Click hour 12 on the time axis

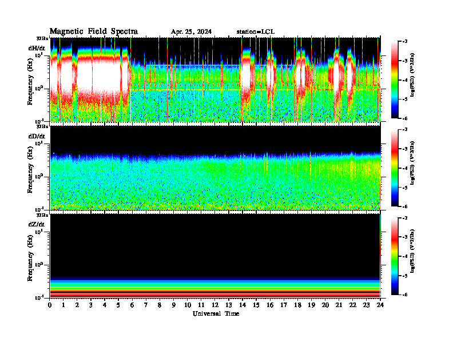(215, 305)
